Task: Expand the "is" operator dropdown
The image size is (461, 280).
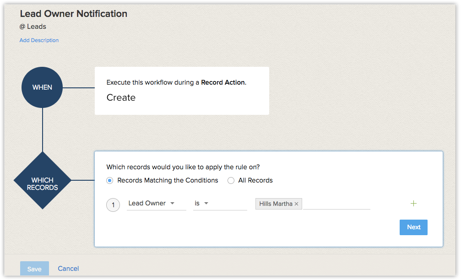Action: [x=220, y=204]
